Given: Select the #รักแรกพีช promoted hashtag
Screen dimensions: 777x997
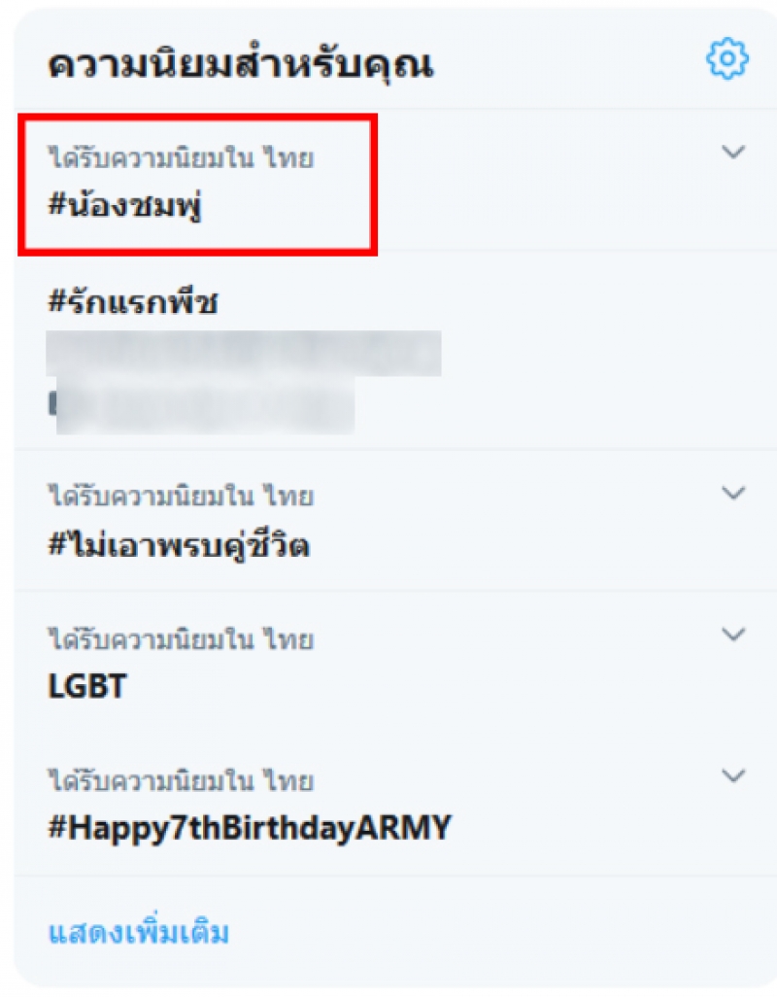Looking at the screenshot, I should (x=133, y=301).
